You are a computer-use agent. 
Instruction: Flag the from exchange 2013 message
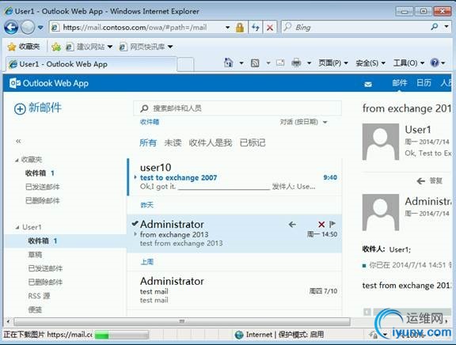[332, 224]
